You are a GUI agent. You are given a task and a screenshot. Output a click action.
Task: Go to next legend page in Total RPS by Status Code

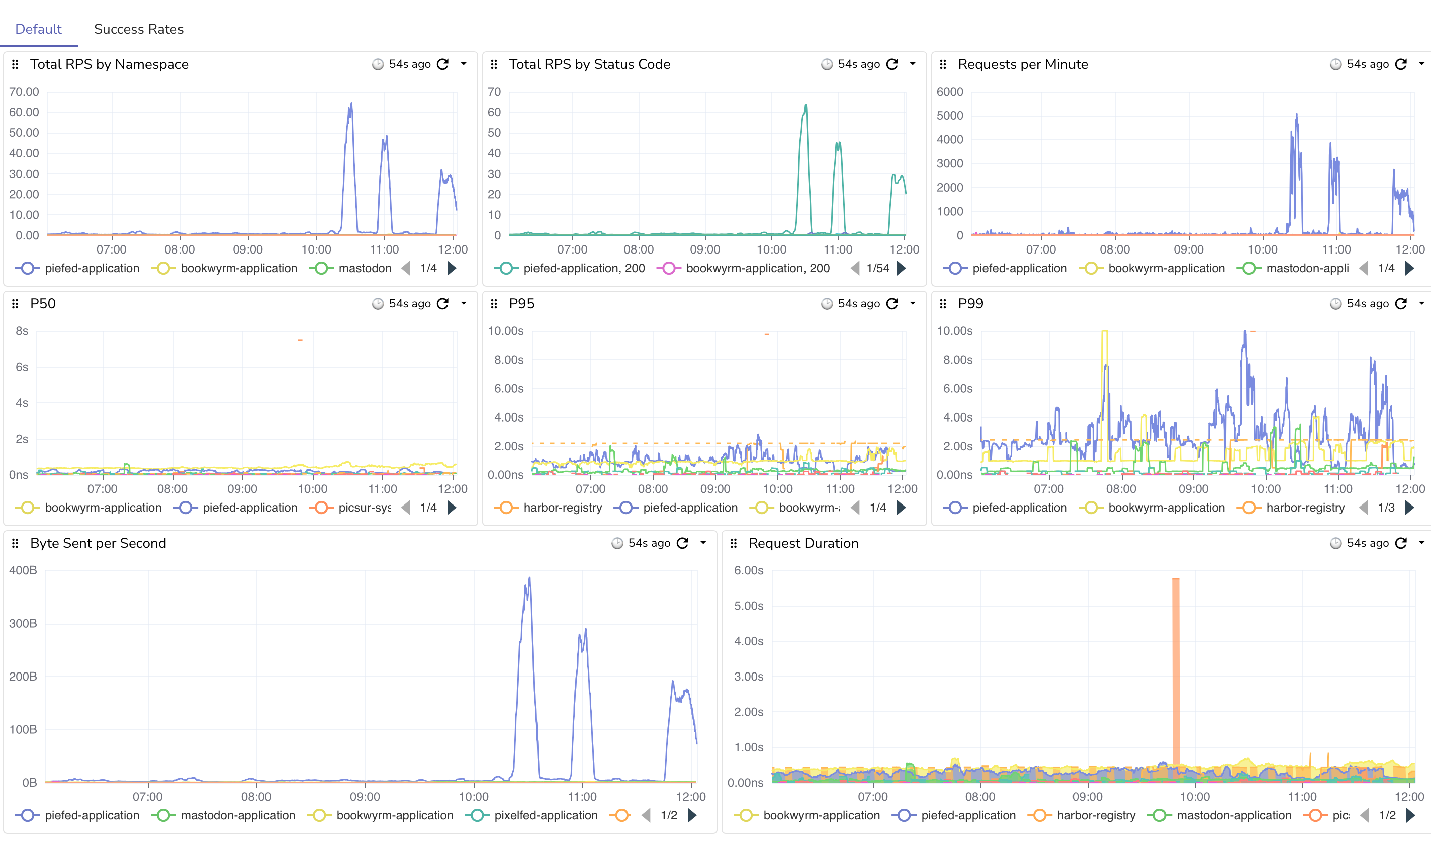(901, 268)
